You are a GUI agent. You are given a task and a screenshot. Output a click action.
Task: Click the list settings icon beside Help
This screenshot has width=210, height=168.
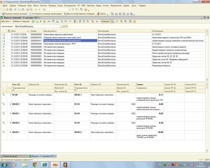point(130,21)
